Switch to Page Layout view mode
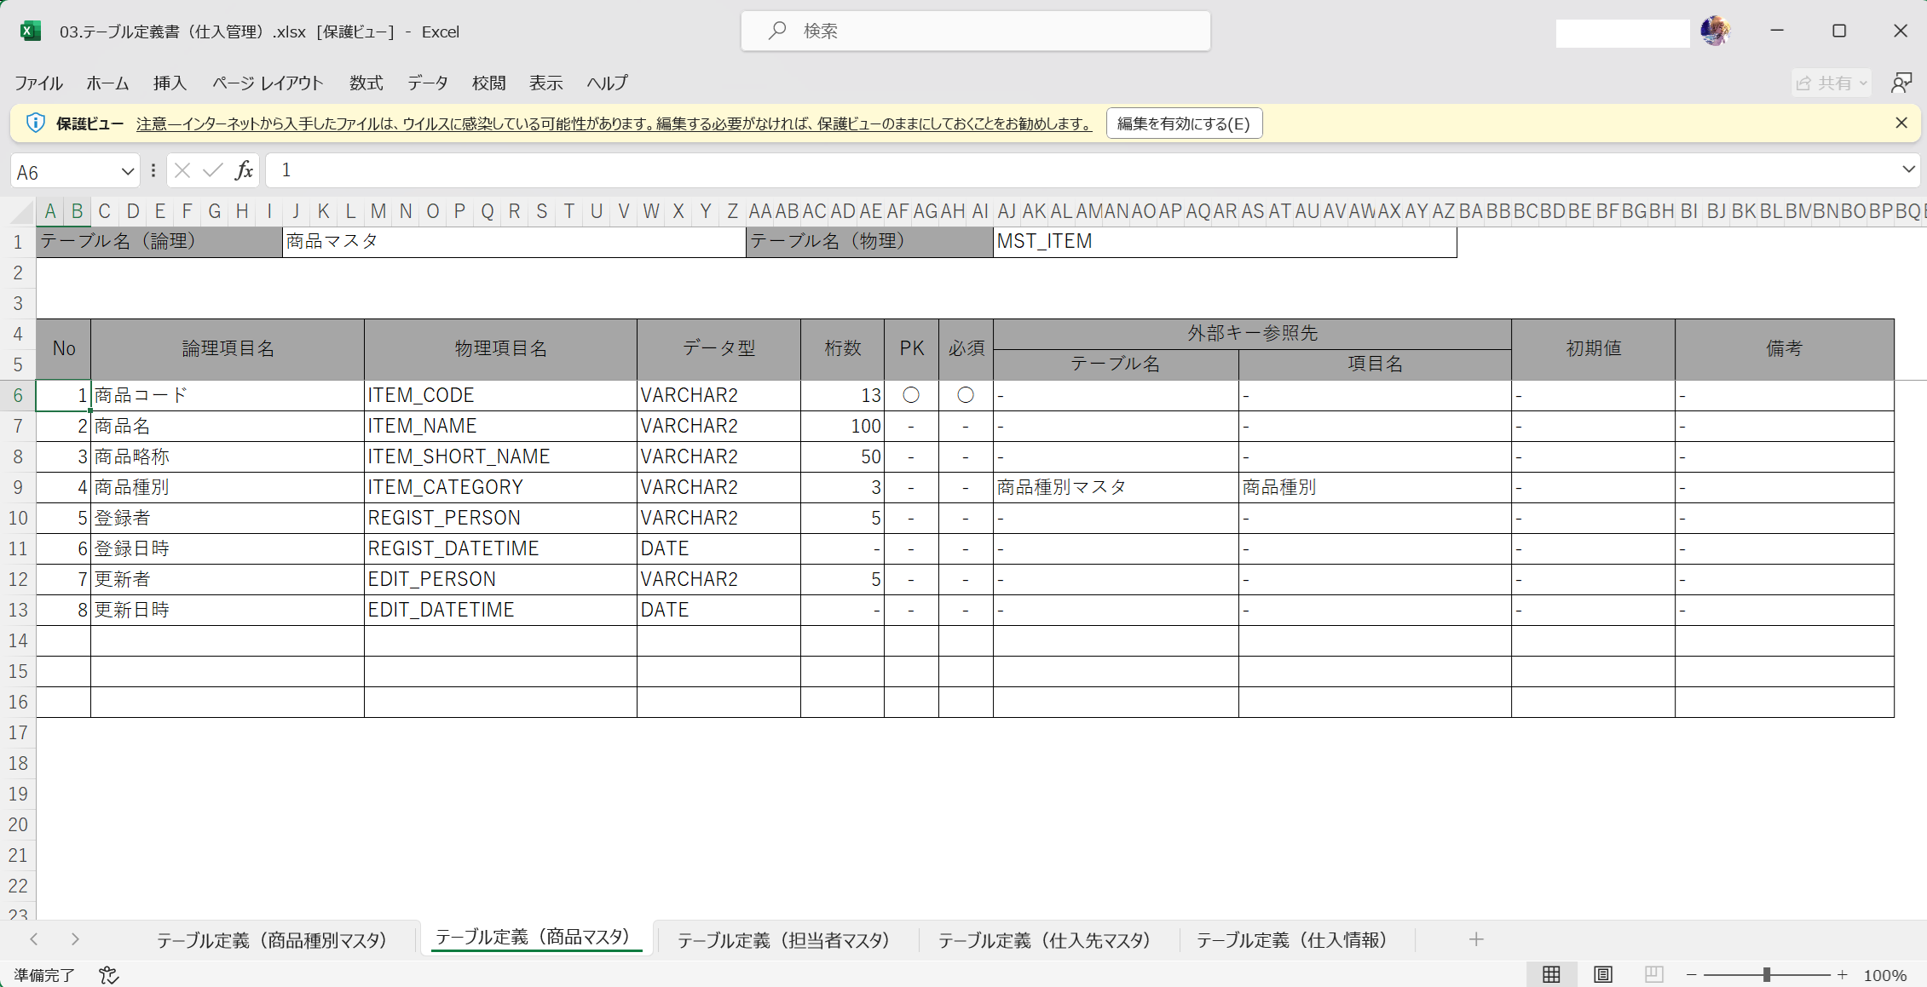The width and height of the screenshot is (1927, 987). click(1602, 975)
